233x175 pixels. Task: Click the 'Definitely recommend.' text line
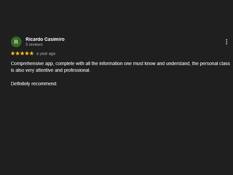34,84
